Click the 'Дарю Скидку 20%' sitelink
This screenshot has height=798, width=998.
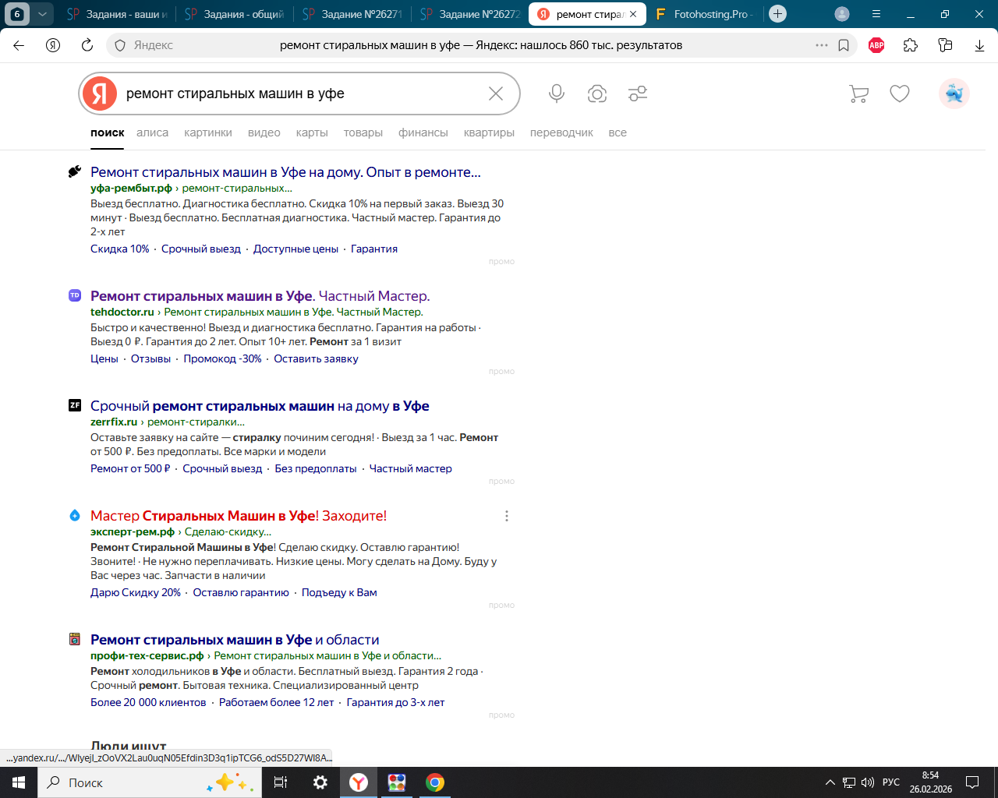tap(136, 592)
